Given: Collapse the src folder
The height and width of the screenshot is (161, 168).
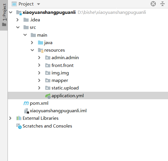Looking at the screenshot, I should pyautogui.click(x=18, y=27).
